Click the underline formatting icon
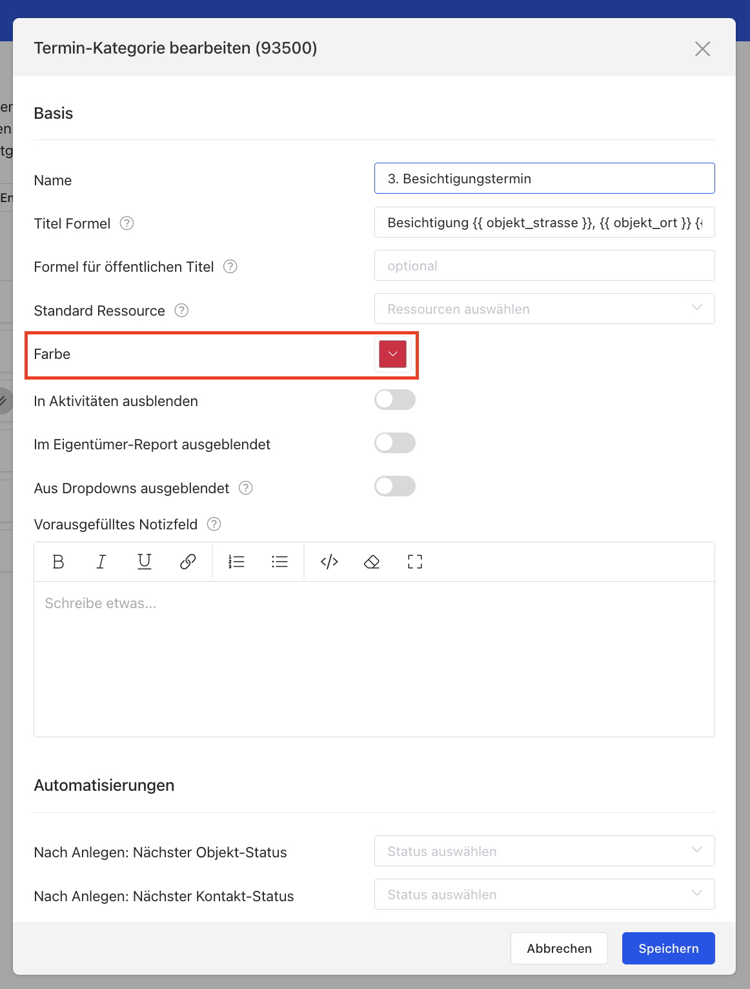This screenshot has height=989, width=750. (145, 562)
